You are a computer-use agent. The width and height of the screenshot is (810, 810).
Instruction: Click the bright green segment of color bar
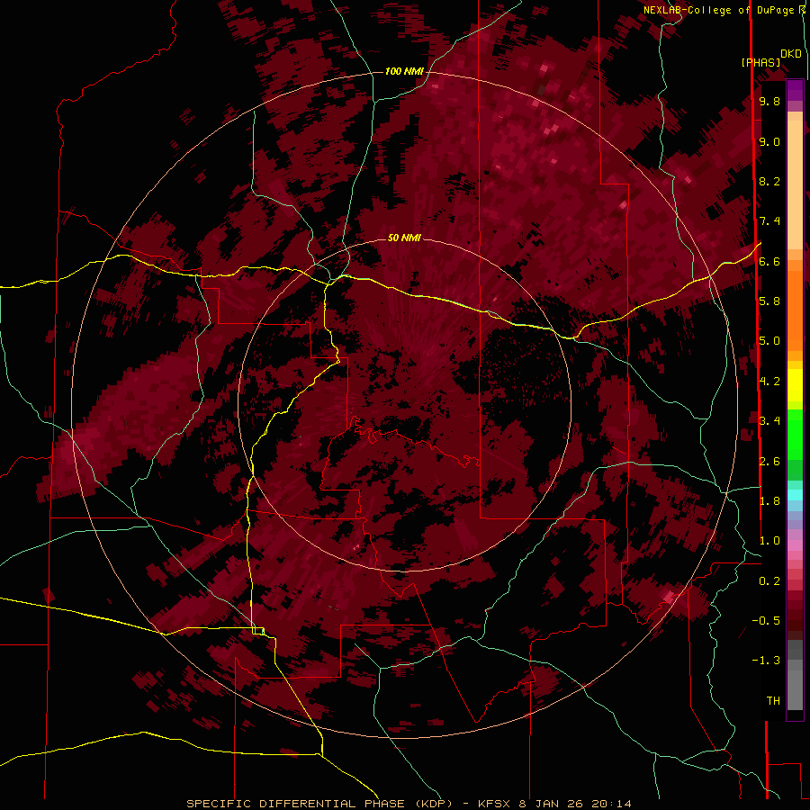[795, 435]
